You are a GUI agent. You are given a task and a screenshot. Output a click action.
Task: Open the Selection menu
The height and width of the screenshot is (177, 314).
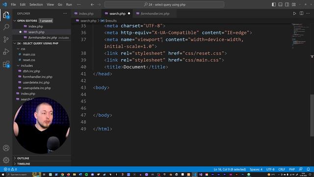pos(36,4)
